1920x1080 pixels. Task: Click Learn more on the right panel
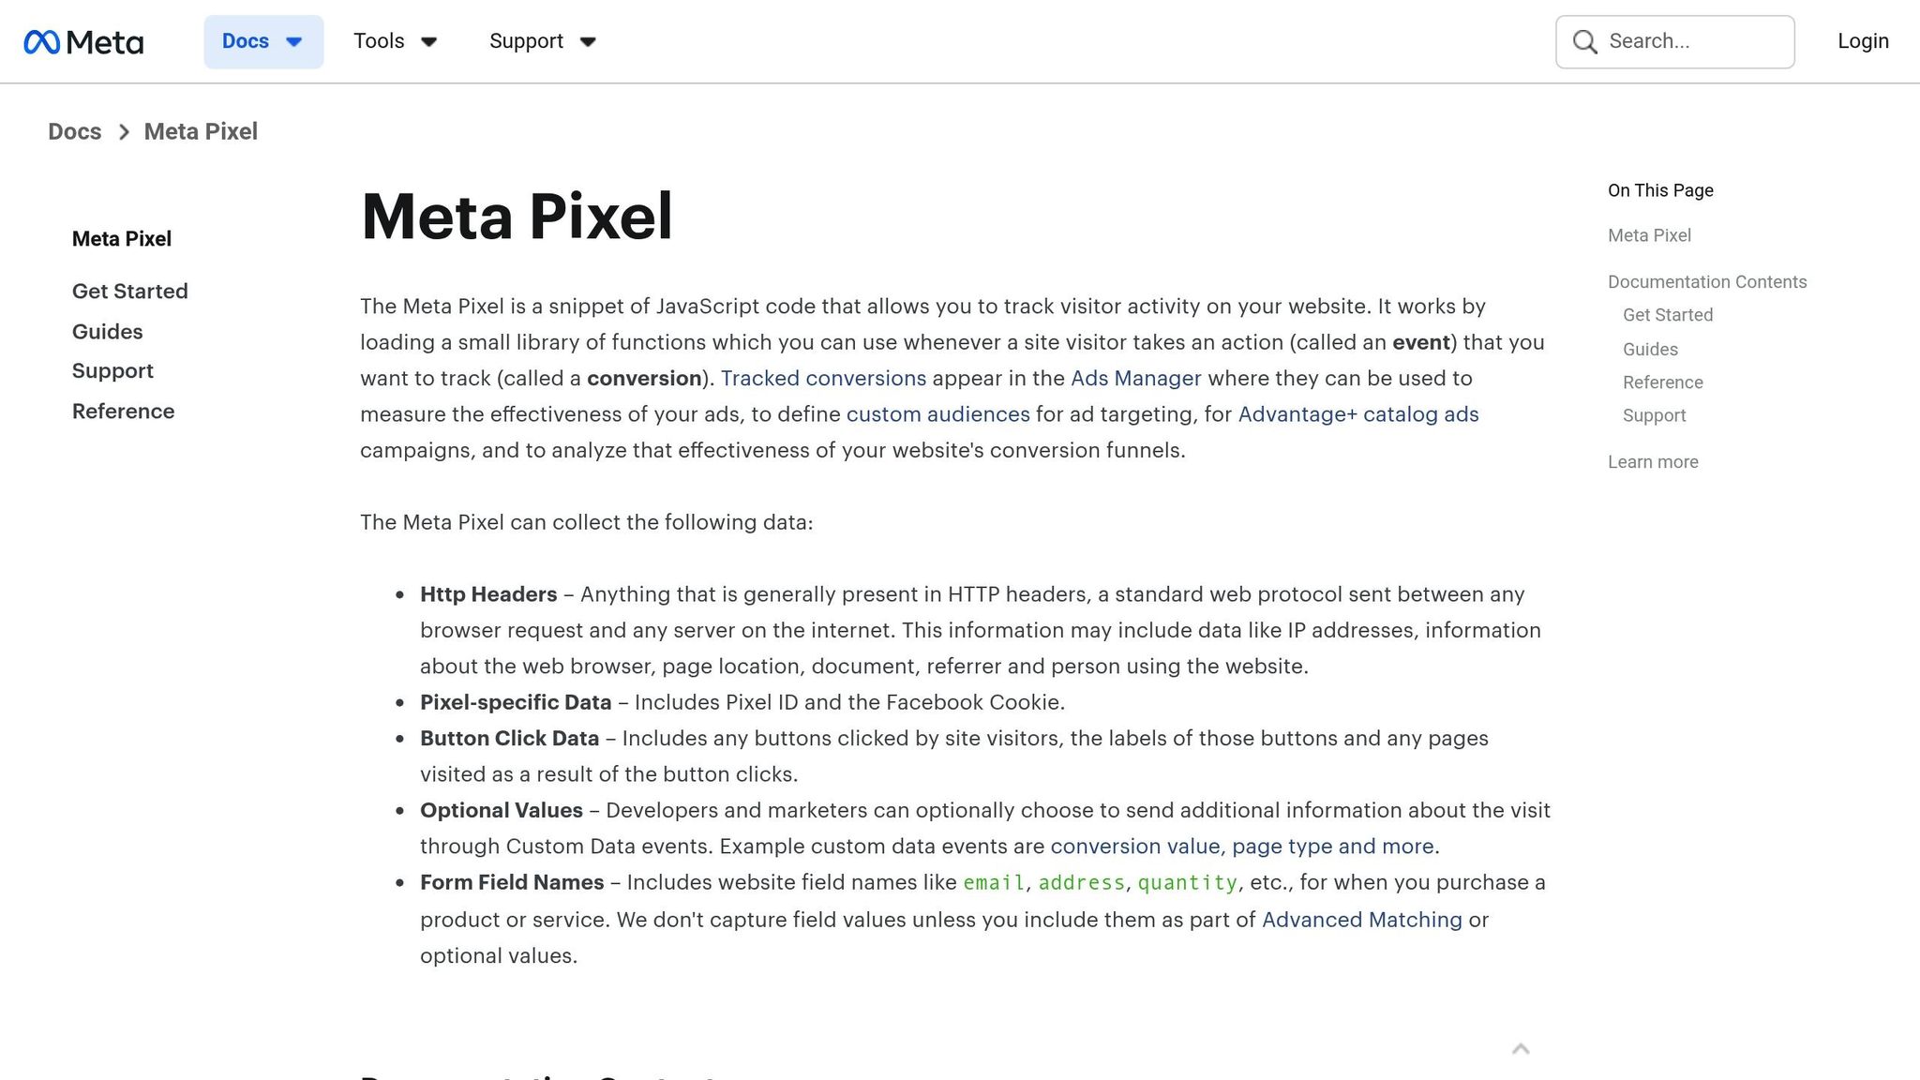pos(1652,461)
